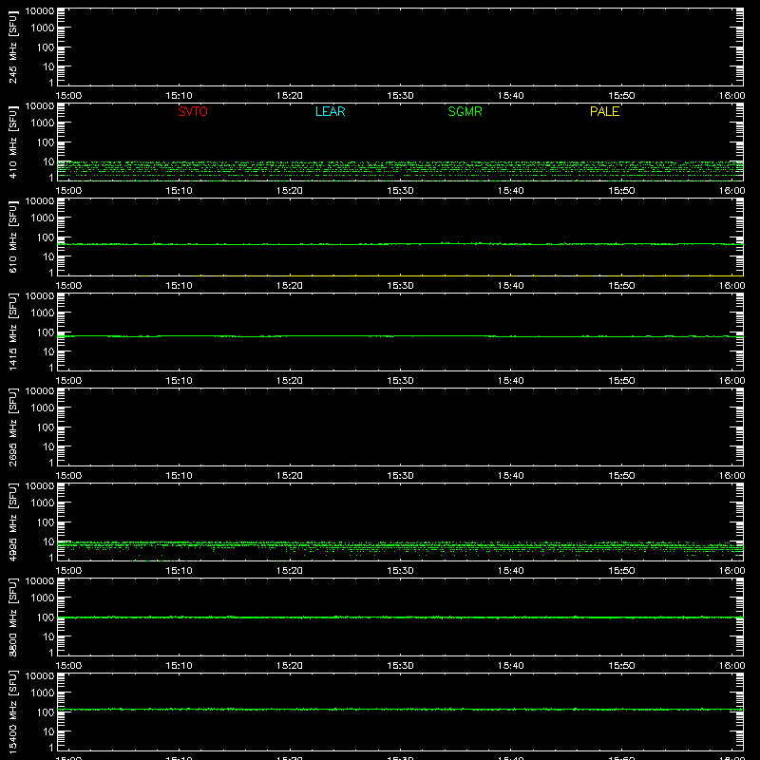Click the green trace in 1415 MHz panel

click(x=400, y=336)
